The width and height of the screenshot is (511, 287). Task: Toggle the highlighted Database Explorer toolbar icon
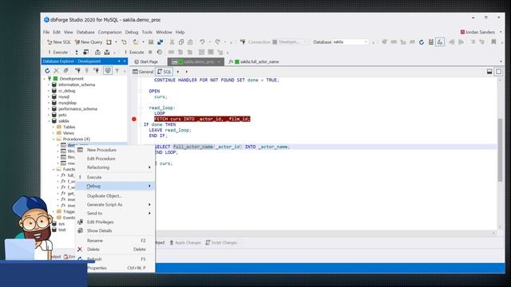coord(108,71)
